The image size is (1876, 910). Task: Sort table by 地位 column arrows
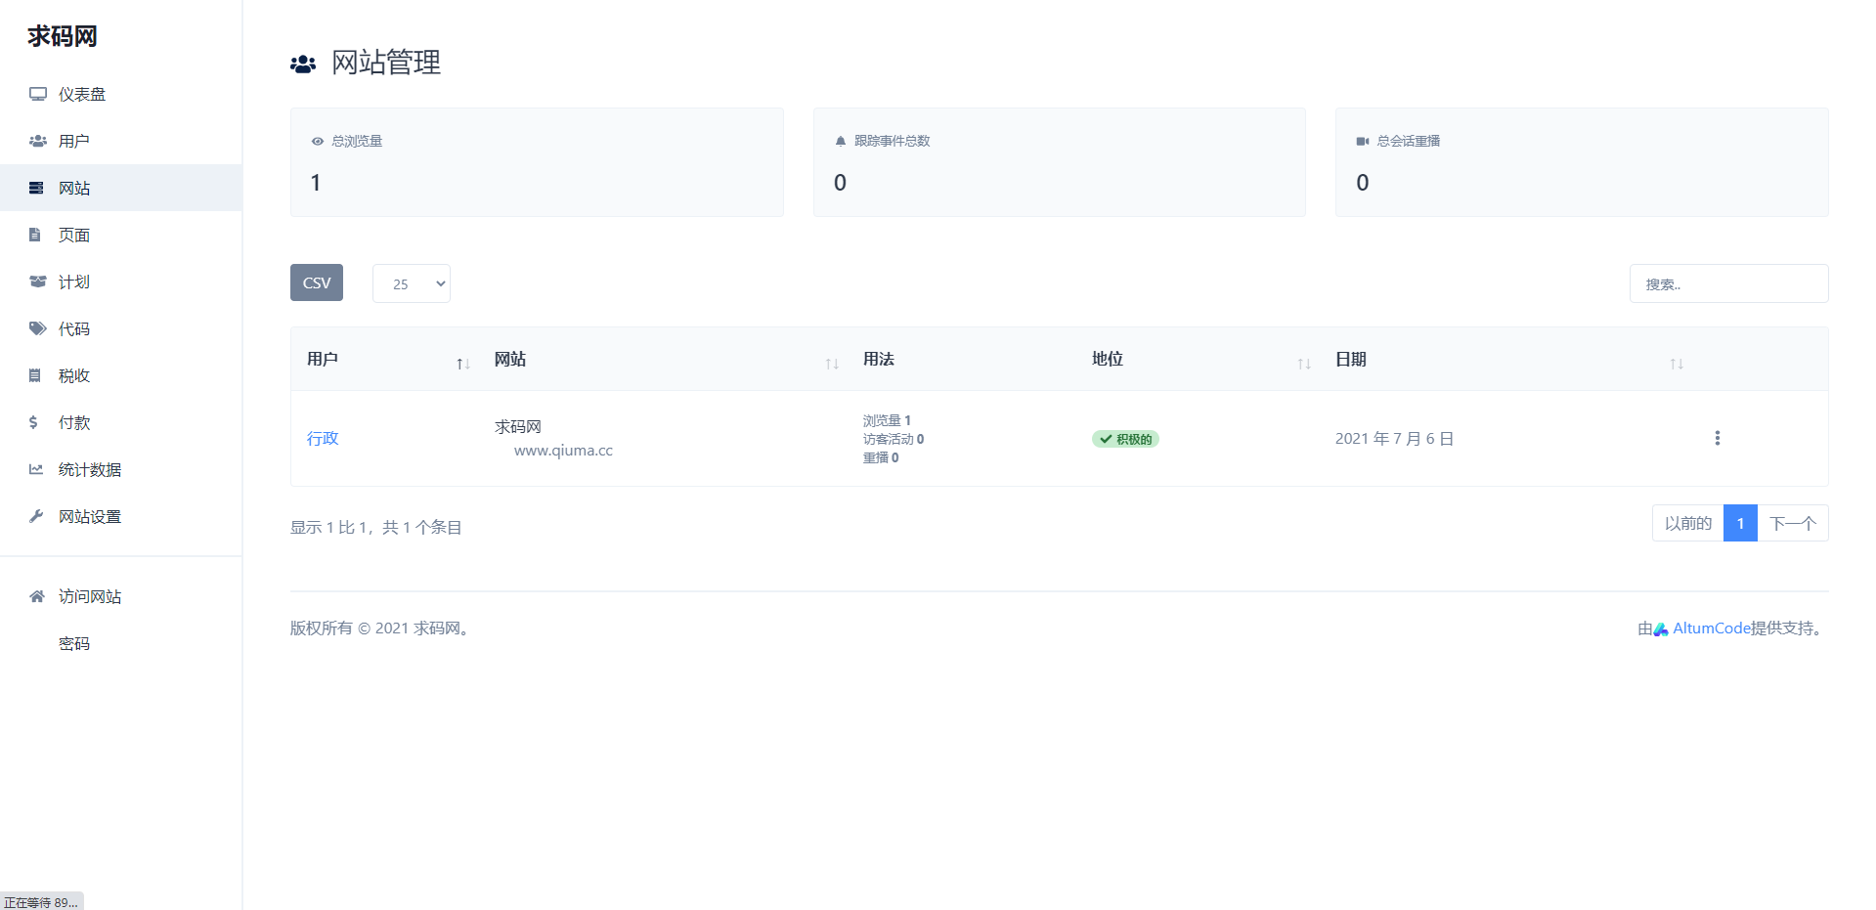pos(1304,364)
